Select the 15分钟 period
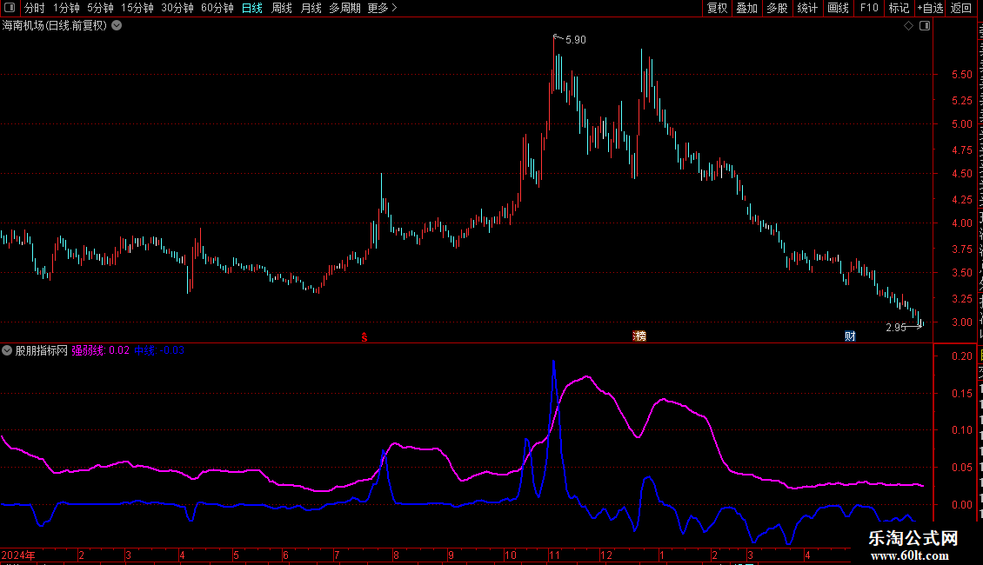 137,8
